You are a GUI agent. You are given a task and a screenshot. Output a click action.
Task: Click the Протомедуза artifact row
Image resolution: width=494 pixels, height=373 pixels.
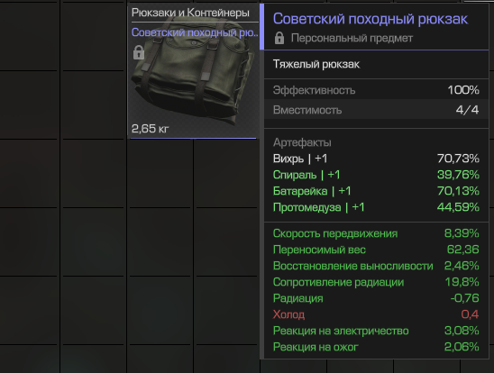pos(376,207)
